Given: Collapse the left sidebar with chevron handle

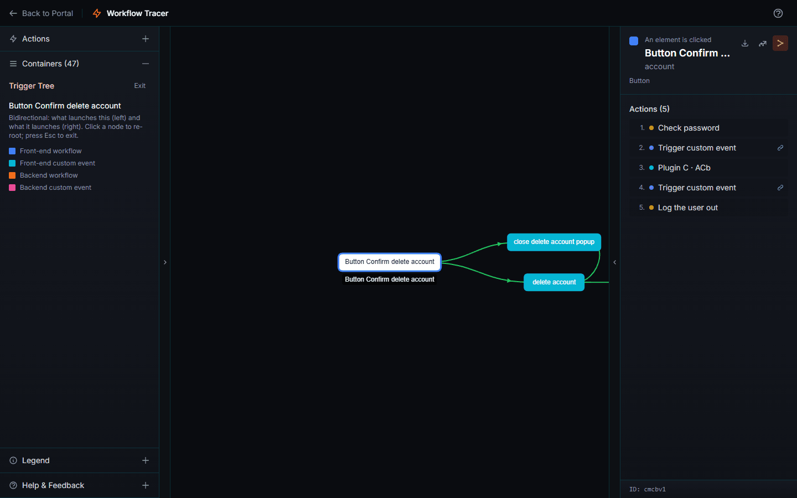Looking at the screenshot, I should pyautogui.click(x=165, y=262).
